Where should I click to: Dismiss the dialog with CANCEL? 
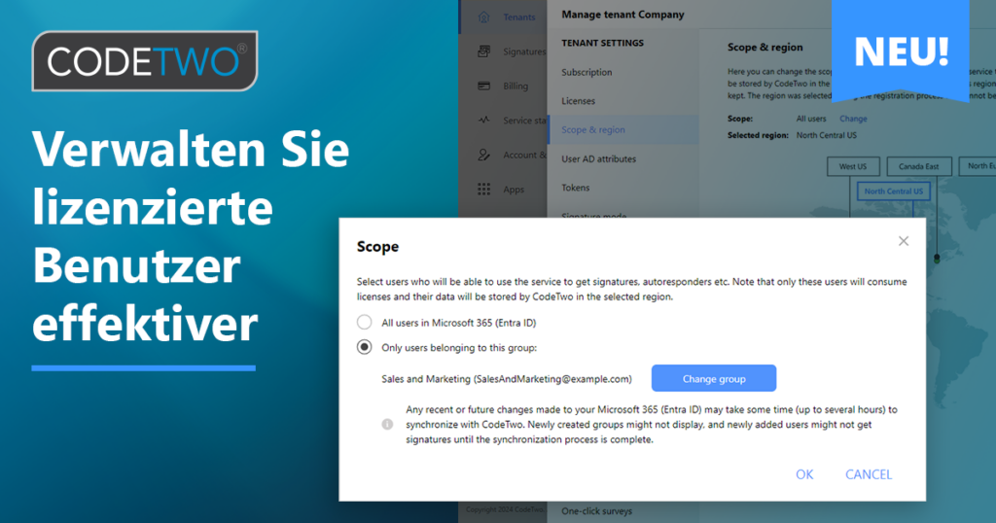pos(869,474)
